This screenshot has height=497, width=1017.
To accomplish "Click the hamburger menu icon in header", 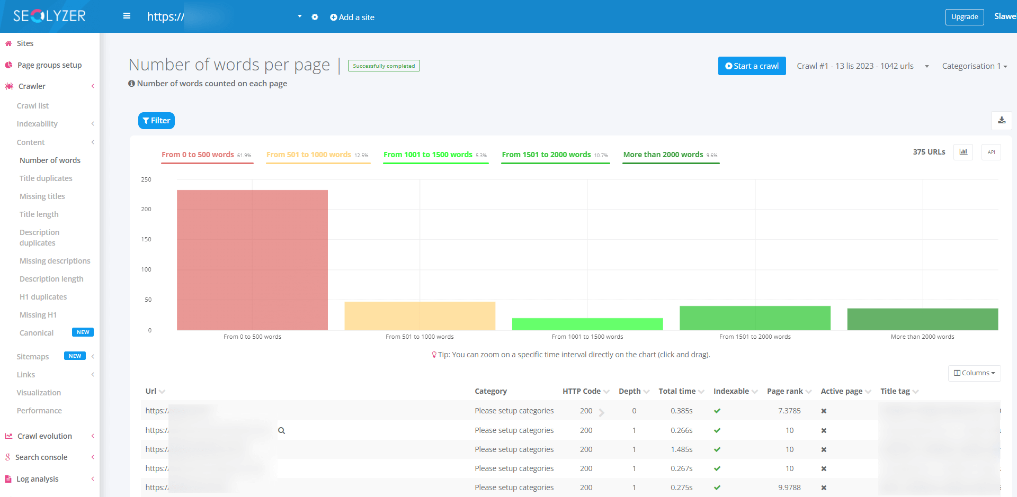I will tap(127, 16).
